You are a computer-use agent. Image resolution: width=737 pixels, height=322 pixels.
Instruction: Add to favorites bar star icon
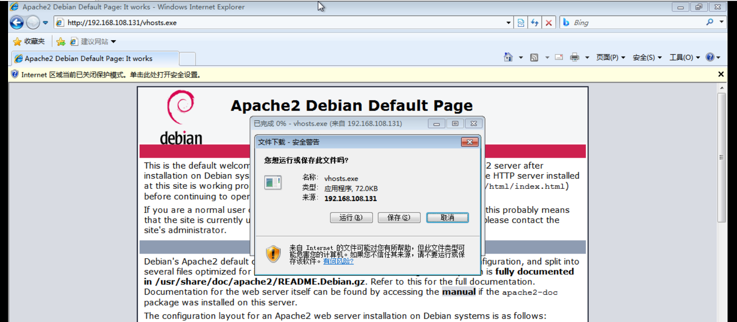(x=61, y=42)
